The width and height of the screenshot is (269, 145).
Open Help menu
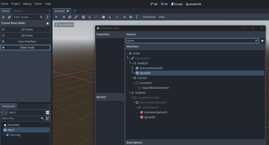[x=48, y=4]
